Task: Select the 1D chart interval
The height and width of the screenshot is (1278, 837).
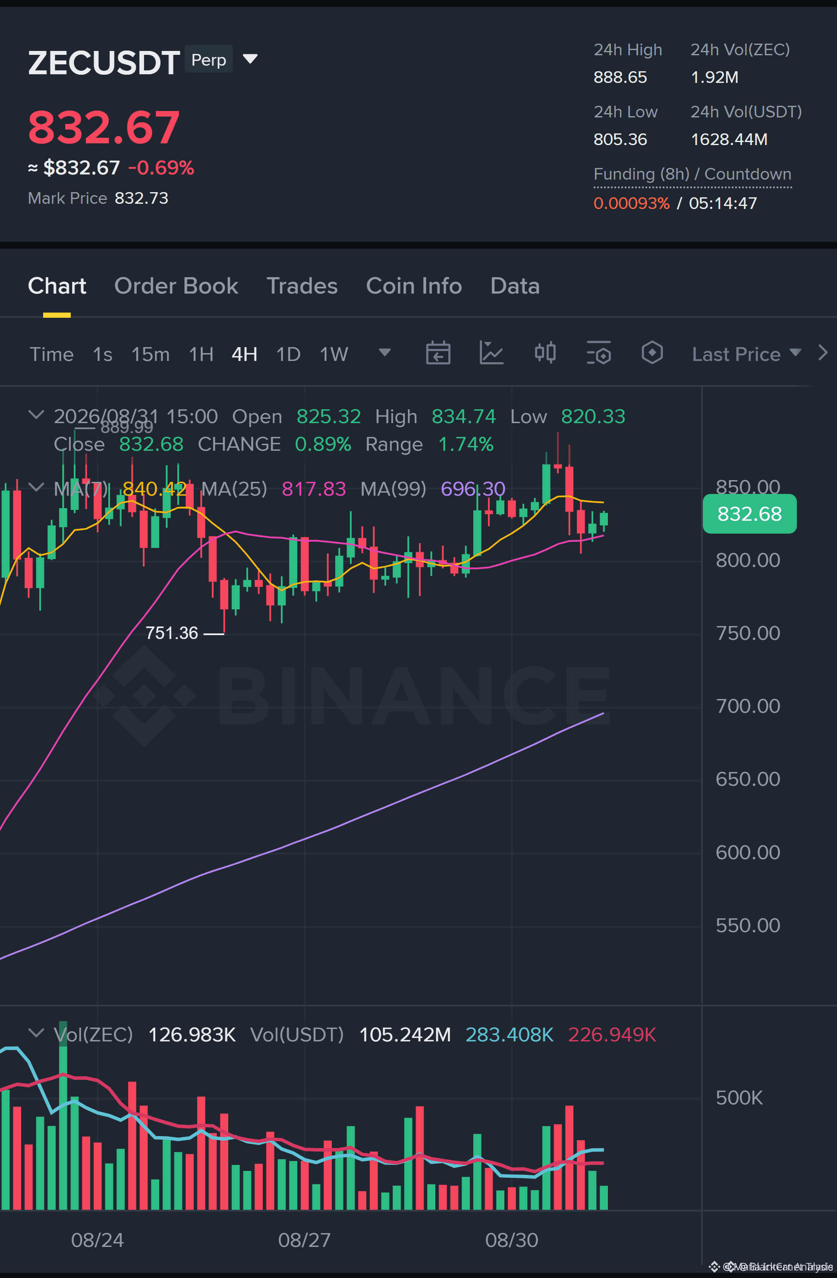Action: click(288, 354)
